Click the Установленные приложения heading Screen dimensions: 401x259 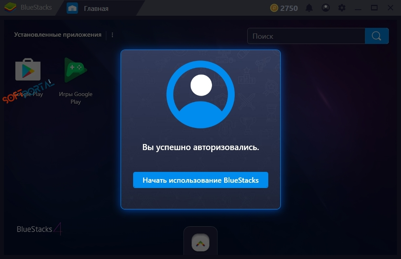(58, 35)
